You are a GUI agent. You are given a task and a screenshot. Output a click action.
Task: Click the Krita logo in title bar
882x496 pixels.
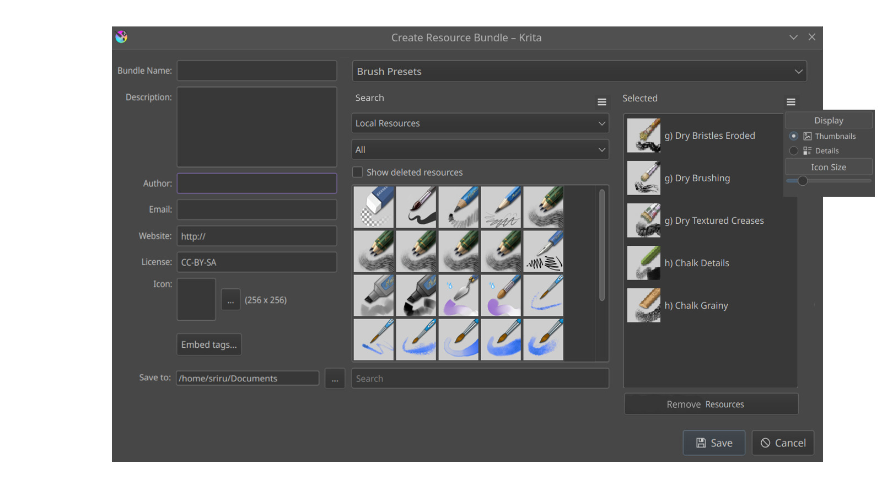[x=121, y=37]
